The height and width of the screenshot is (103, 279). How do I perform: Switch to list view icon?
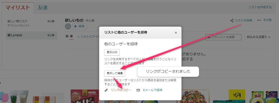click(71, 36)
